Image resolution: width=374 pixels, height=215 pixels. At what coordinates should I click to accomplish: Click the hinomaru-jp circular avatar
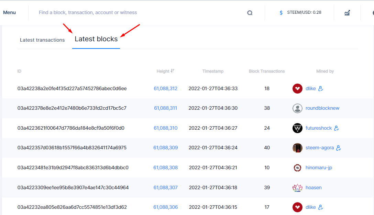point(297,168)
